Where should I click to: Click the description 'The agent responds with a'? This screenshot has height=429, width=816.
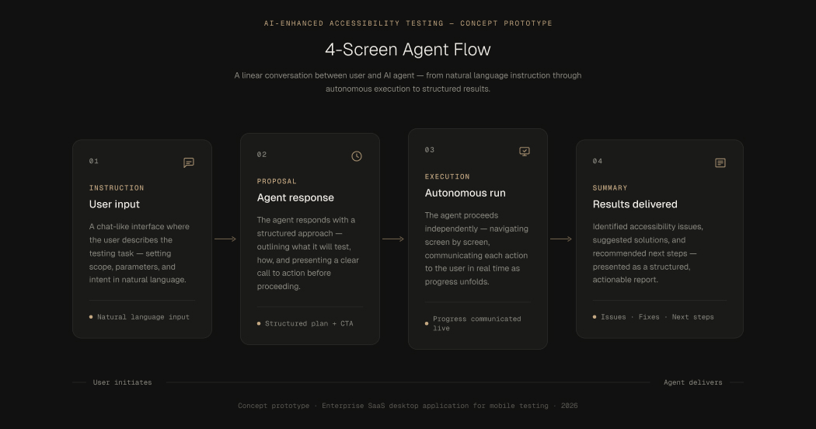click(308, 253)
